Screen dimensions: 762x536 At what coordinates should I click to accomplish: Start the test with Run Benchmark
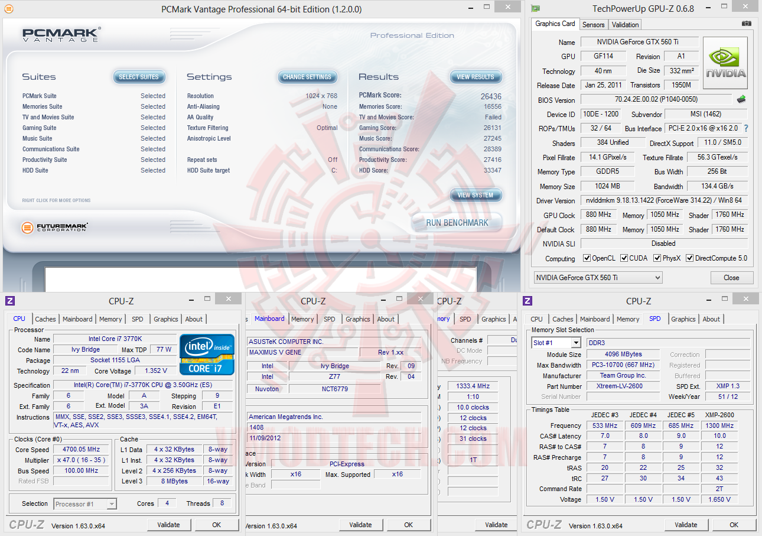[x=457, y=223]
